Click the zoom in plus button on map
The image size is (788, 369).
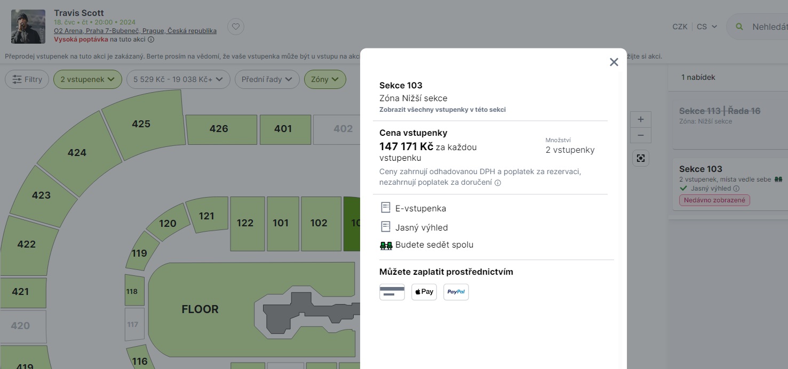click(640, 119)
